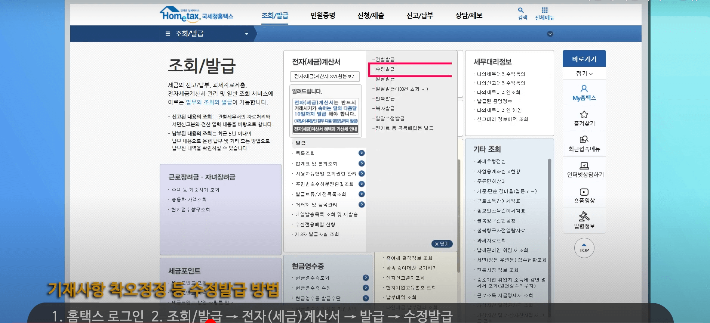Viewport: 710px width, 323px height.
Task: Open the 조회/발급 top menu
Action: 275,16
